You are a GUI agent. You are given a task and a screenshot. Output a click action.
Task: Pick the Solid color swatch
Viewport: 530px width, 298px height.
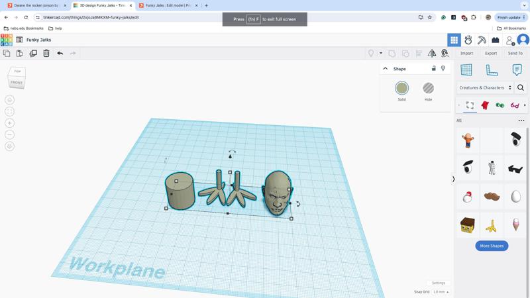tap(401, 88)
